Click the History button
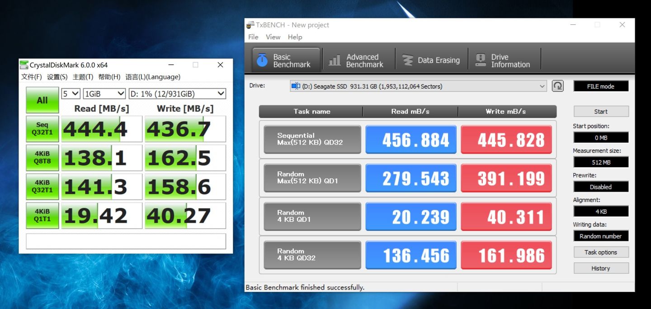 601,268
